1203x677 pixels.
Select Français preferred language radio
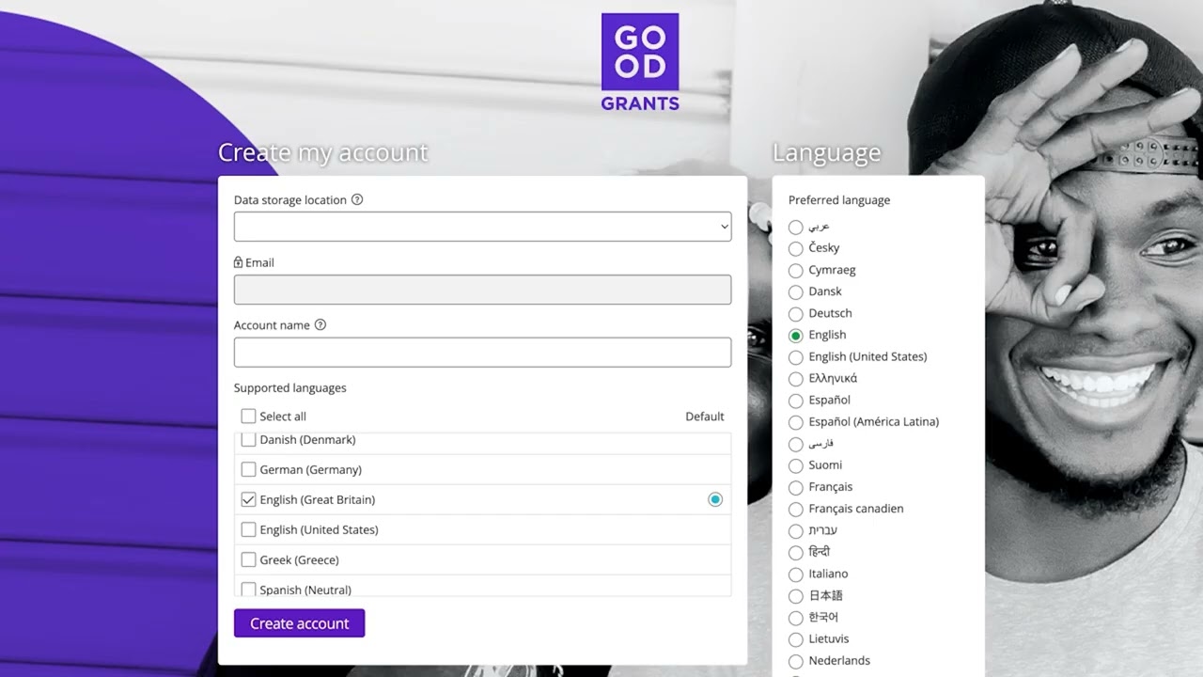796,487
